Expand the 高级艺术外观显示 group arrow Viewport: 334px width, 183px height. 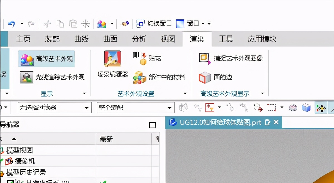click(x=262, y=94)
